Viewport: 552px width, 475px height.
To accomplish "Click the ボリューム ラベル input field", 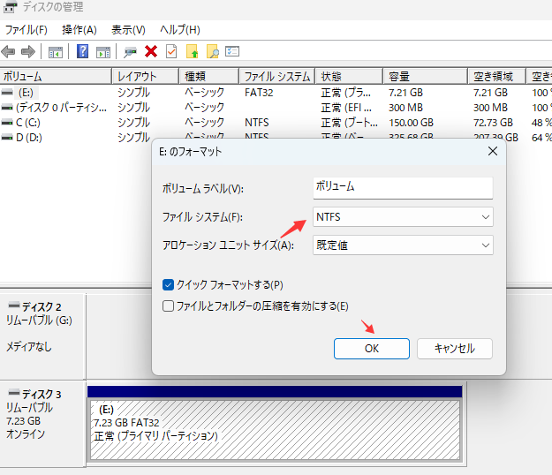I will pyautogui.click(x=403, y=187).
